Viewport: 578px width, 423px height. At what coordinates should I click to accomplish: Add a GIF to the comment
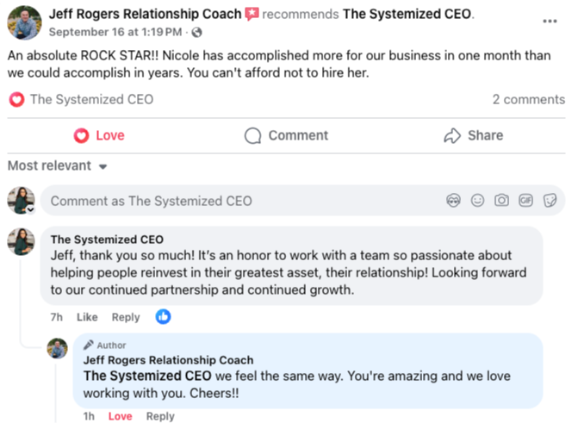525,201
